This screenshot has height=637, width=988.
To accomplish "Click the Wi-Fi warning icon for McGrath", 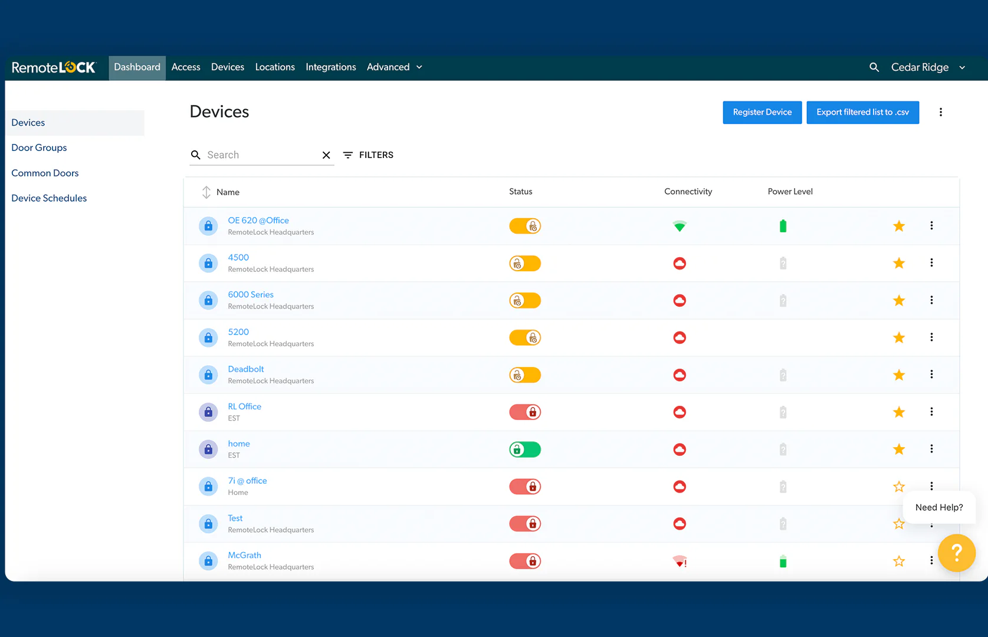I will pos(680,561).
